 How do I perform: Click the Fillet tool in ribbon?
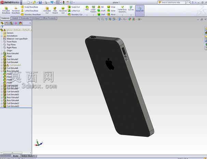[87, 8]
